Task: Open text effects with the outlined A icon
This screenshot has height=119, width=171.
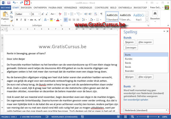Action: 45,20
